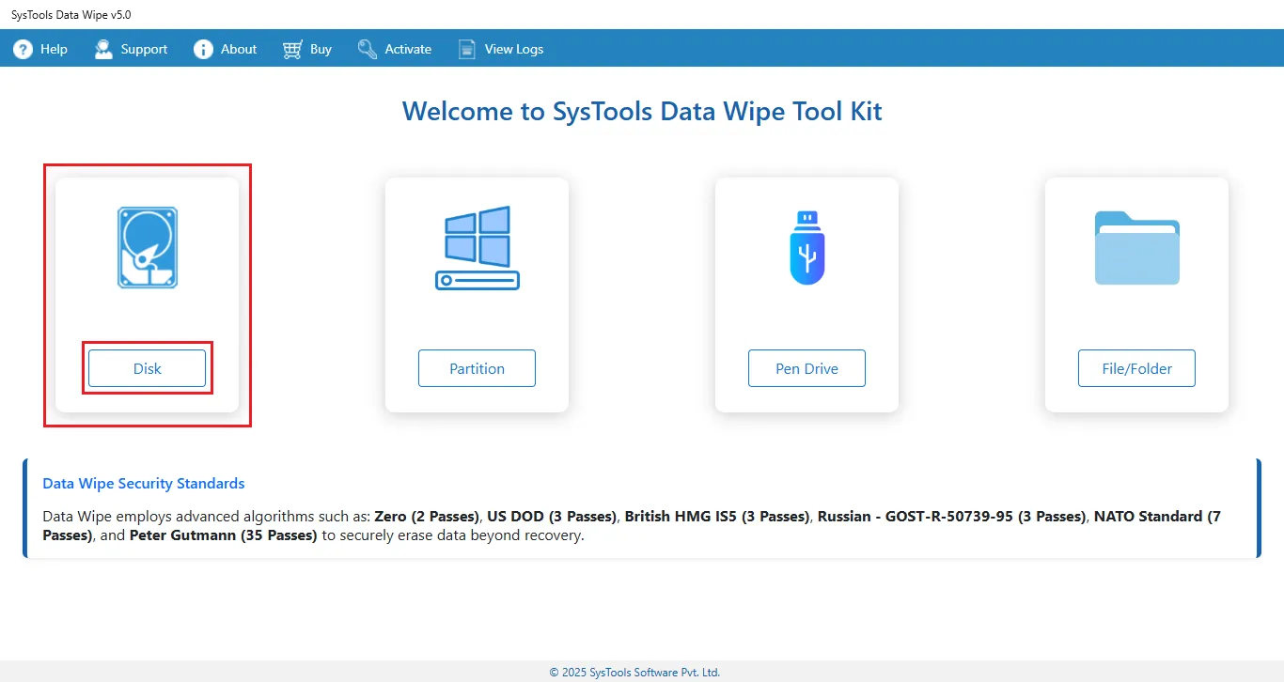This screenshot has width=1284, height=682.
Task: Click the Support person icon
Action: coord(103,49)
